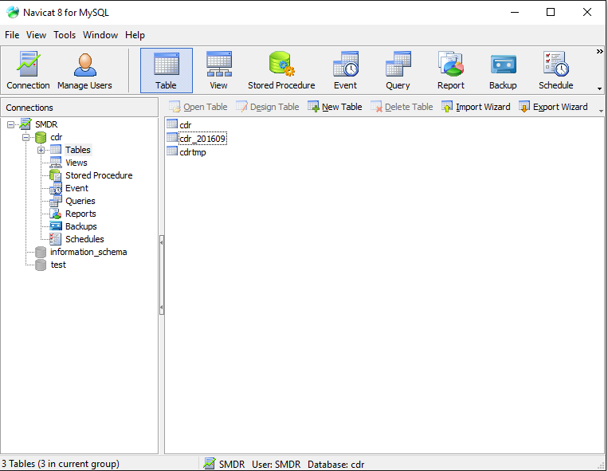This screenshot has width=608, height=471.
Task: Select Reports node in tree
Action: coord(80,214)
